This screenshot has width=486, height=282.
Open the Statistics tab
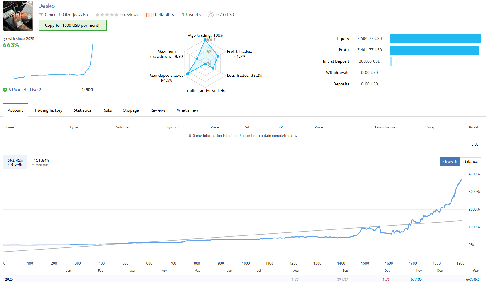[82, 110]
